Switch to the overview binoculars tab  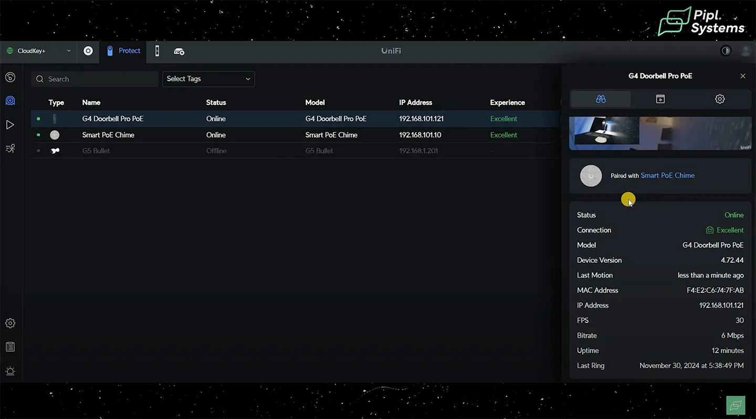(601, 99)
